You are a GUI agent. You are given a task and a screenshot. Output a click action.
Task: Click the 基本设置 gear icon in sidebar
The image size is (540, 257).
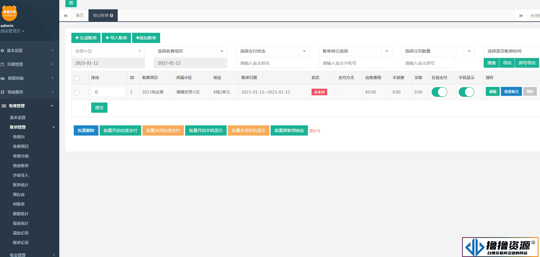[2, 51]
